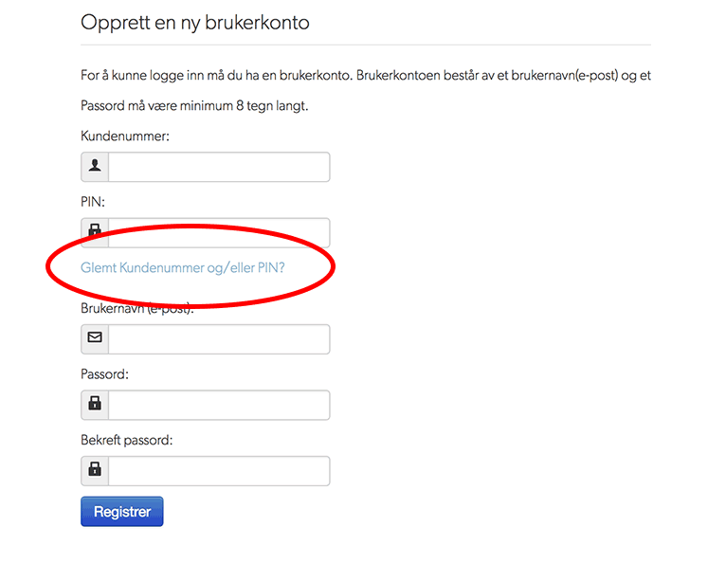
Task: Click the Opprett en ny brukerkonto heading
Action: coord(195,23)
